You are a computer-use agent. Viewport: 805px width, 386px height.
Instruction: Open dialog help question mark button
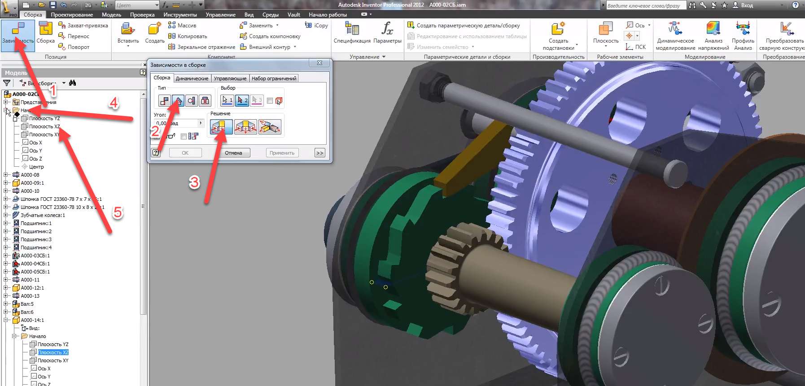pyautogui.click(x=156, y=152)
